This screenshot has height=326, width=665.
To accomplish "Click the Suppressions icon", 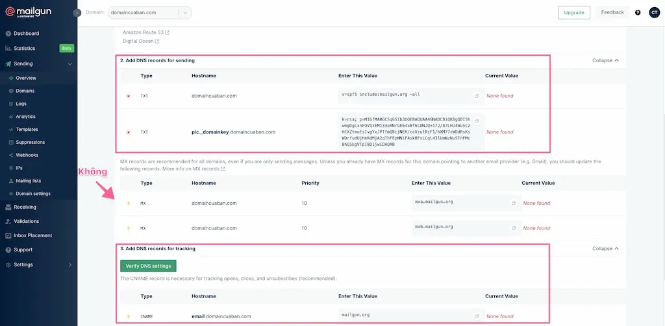I will [12, 142].
